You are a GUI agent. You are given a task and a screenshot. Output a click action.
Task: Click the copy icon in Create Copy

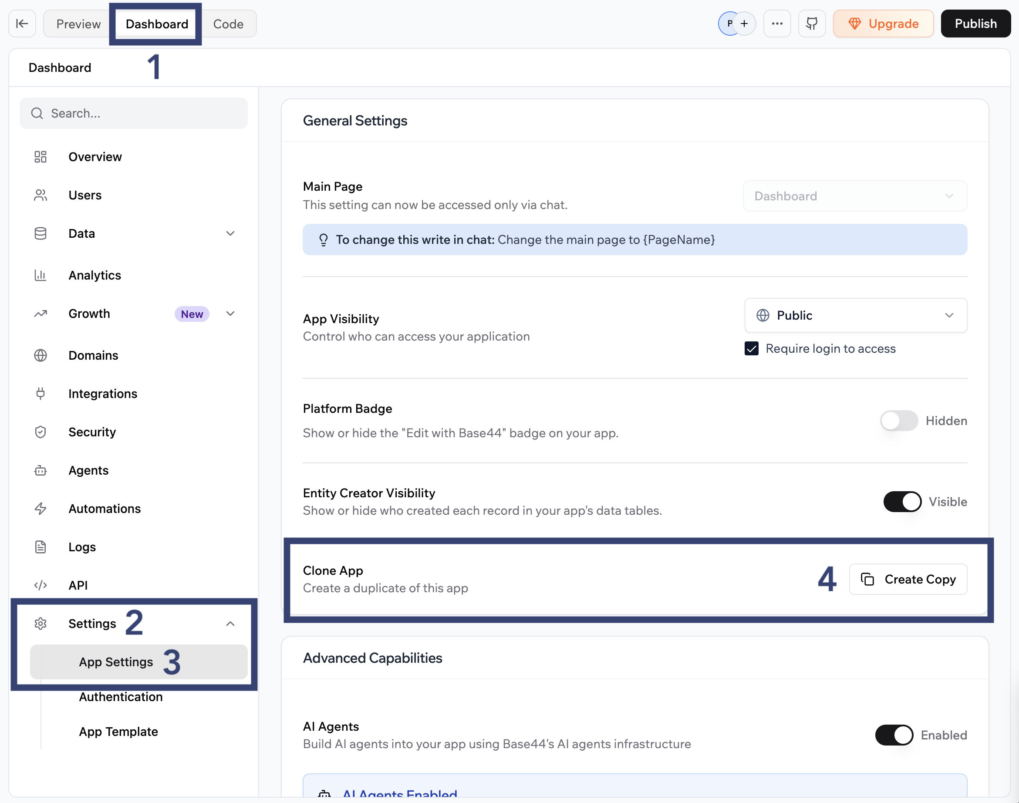867,579
